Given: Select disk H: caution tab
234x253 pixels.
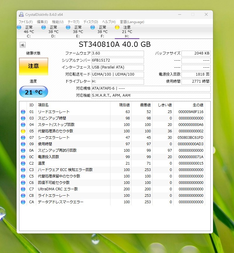Looking at the screenshot, I should tap(127, 32).
